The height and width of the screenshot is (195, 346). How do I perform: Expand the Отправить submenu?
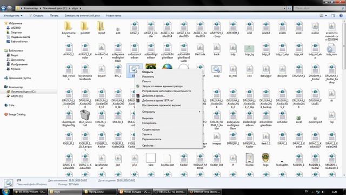tap(169, 112)
